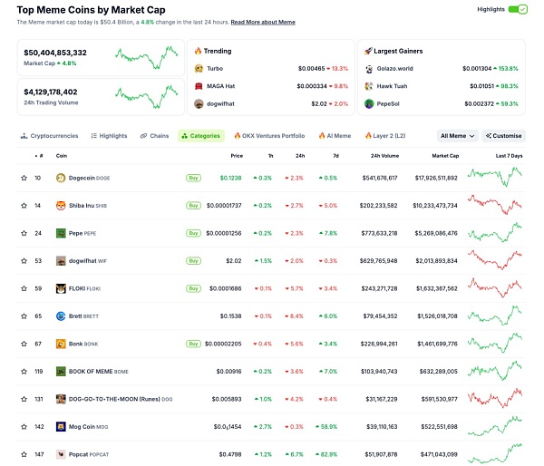Click the FLOKI coin icon
The image size is (544, 466).
coord(61,288)
